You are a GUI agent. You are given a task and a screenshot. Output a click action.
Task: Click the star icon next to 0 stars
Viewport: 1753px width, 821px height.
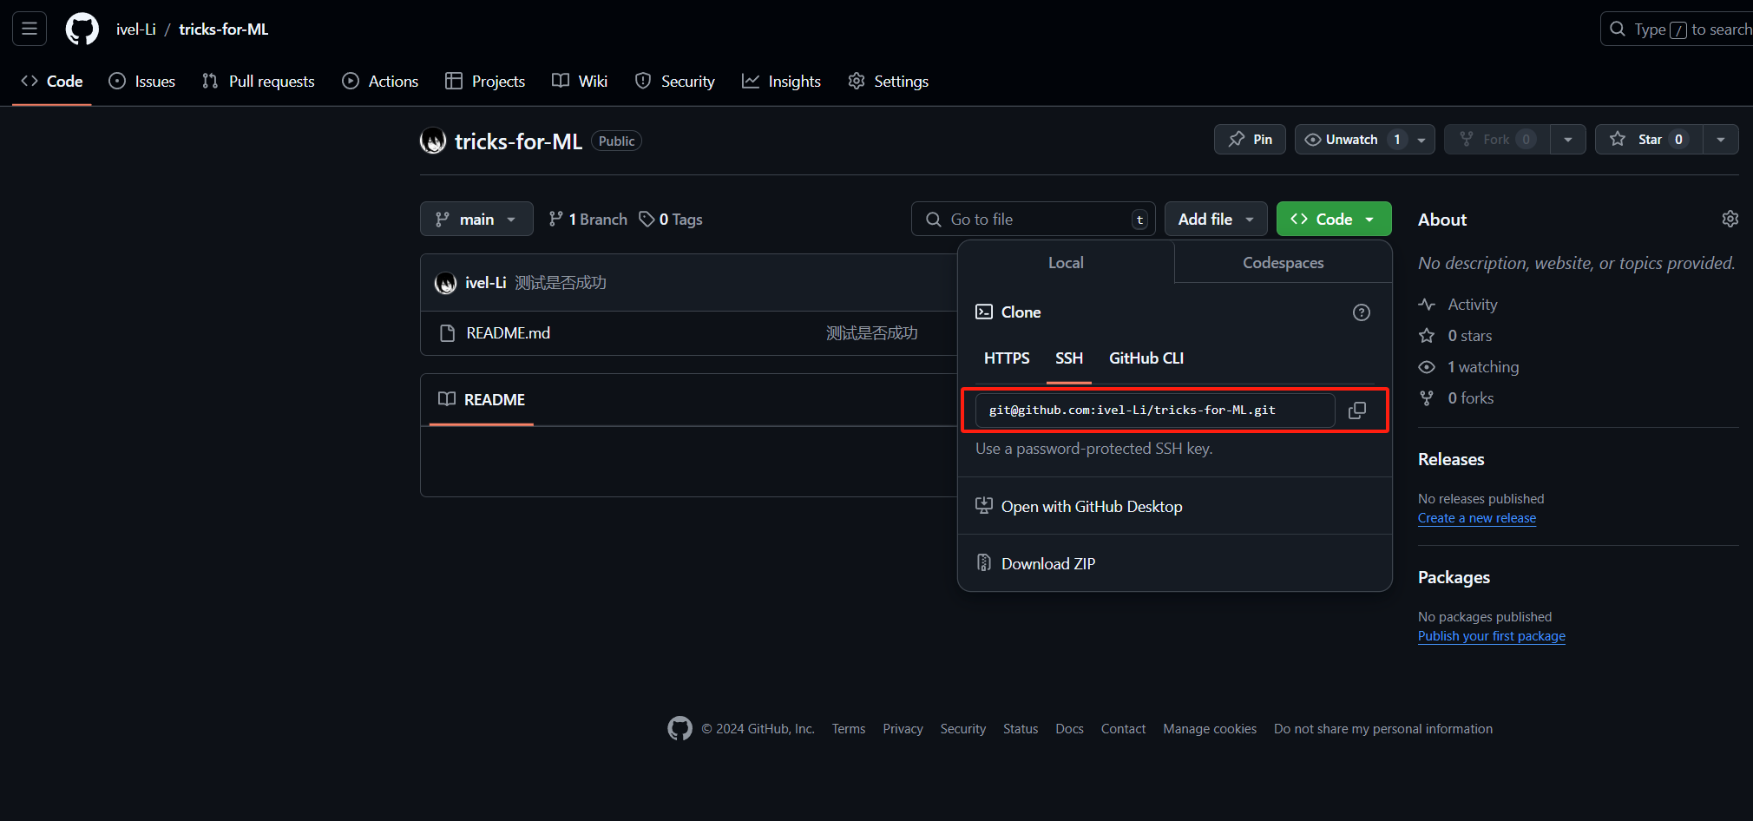tap(1427, 336)
